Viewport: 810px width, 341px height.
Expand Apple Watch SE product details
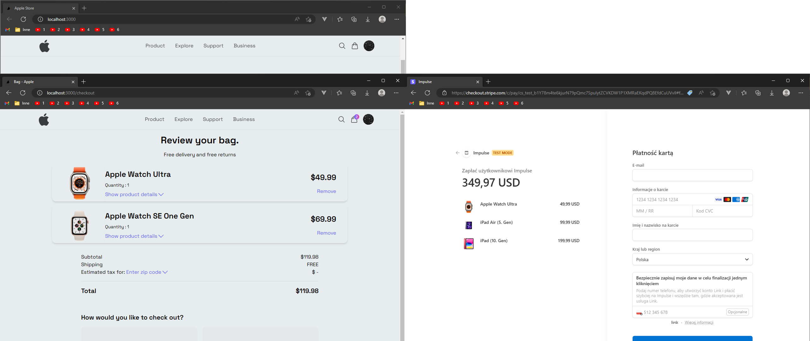(x=134, y=236)
